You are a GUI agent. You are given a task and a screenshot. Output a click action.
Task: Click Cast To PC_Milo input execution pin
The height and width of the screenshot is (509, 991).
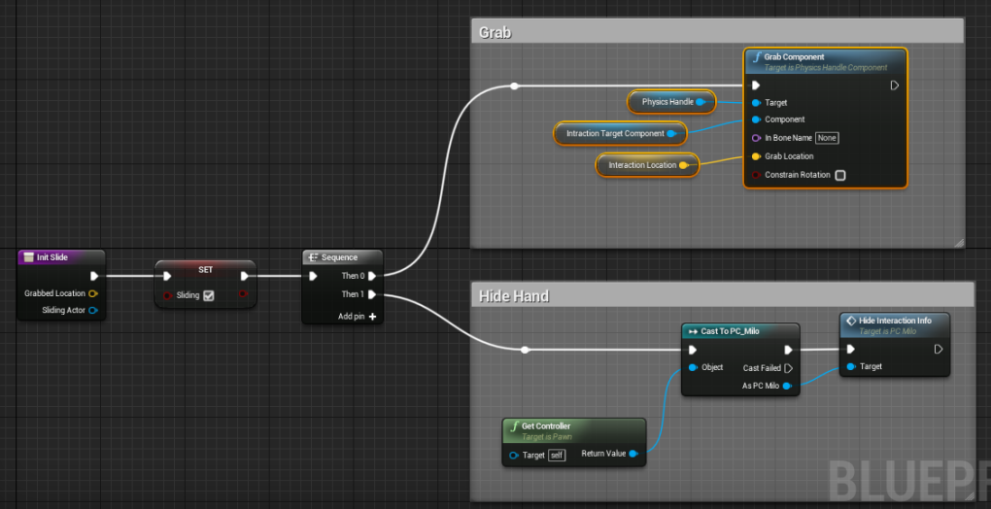(693, 350)
